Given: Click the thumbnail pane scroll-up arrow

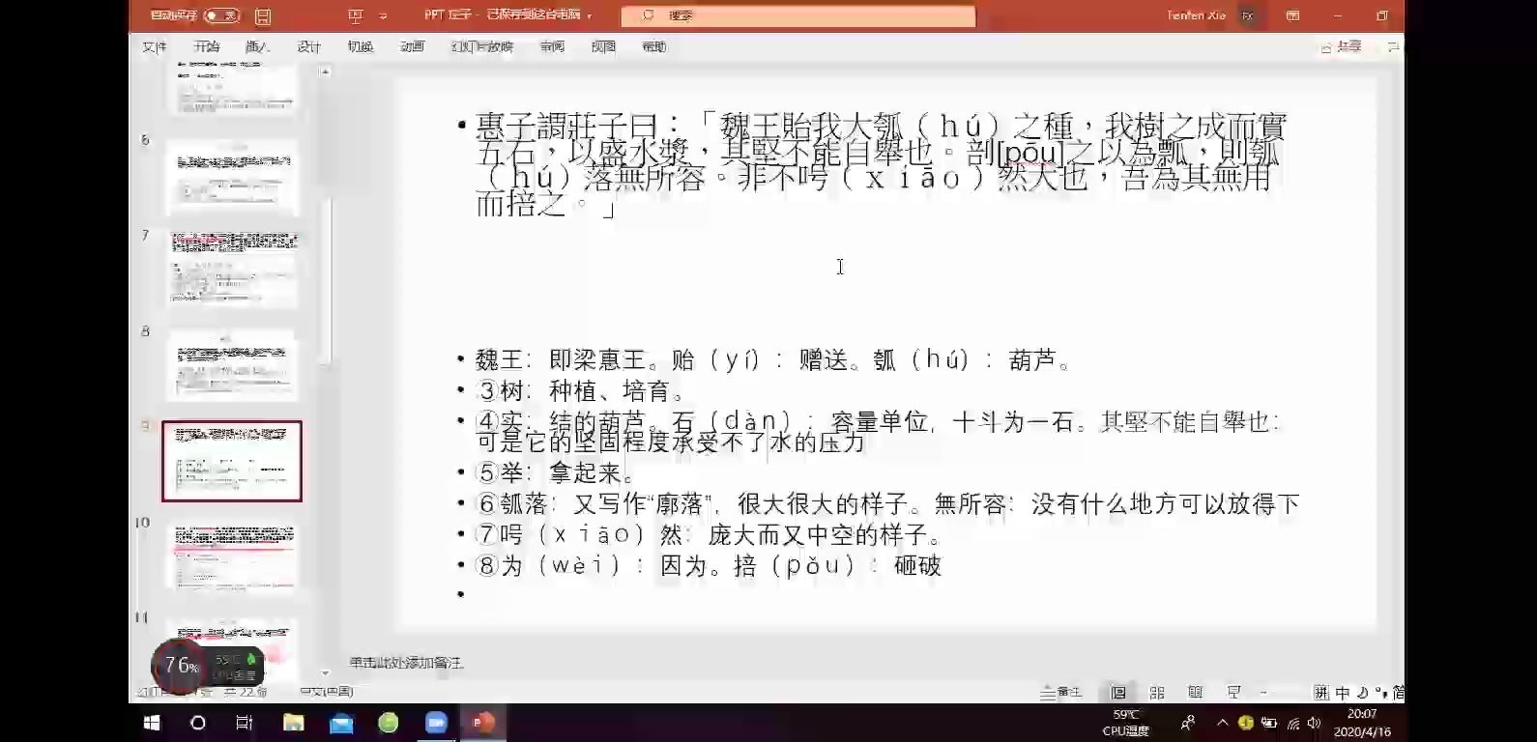Looking at the screenshot, I should pos(326,72).
